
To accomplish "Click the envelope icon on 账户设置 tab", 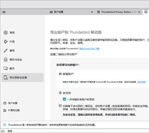I will click(x=51, y=12).
